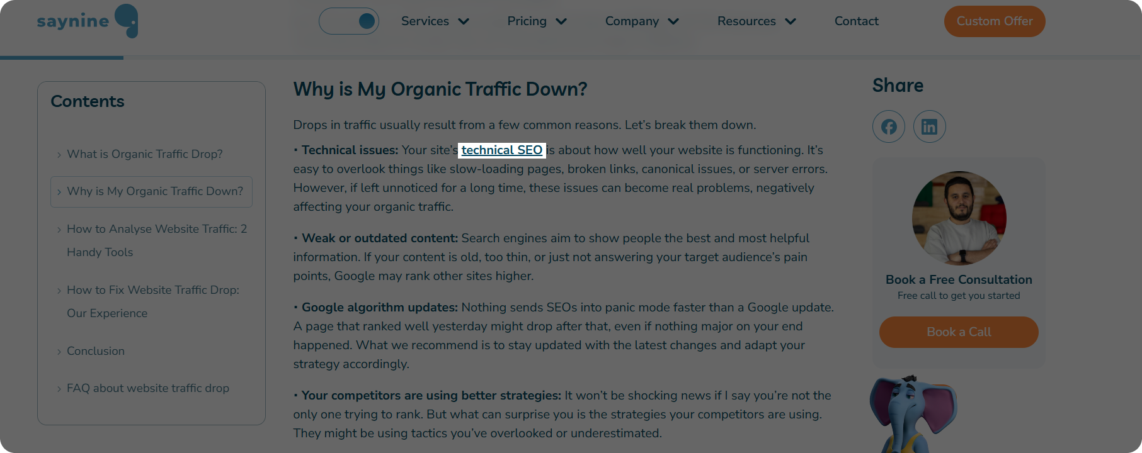Viewport: 1142px width, 453px height.
Task: Click arrow beside Conclusion in Contents
Action: click(59, 352)
